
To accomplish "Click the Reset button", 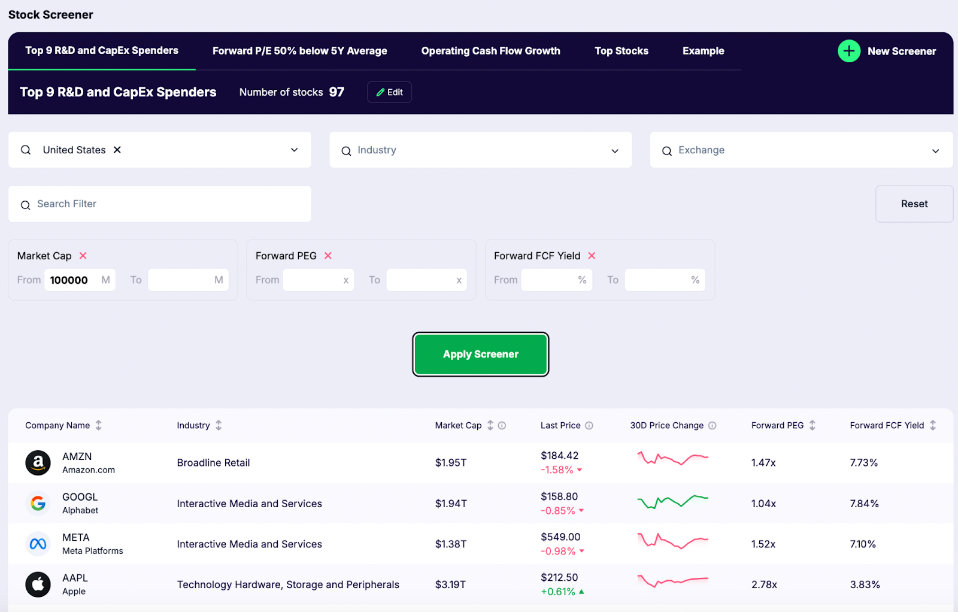I will (x=914, y=204).
